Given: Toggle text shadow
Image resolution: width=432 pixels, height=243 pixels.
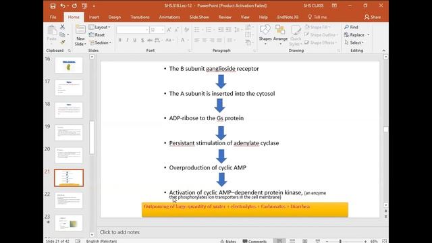Looking at the screenshot, I should pos(142,40).
